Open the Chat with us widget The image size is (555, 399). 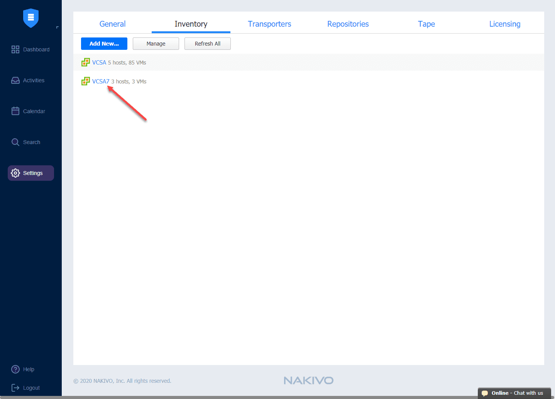tap(514, 392)
